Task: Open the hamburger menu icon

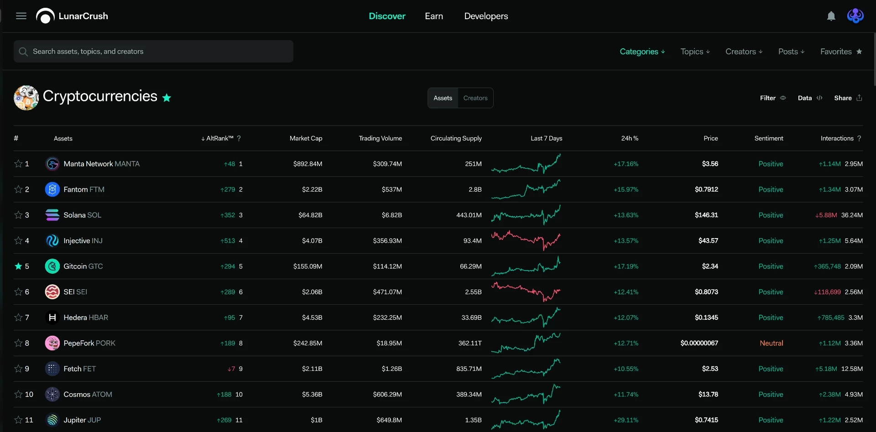Action: tap(21, 16)
